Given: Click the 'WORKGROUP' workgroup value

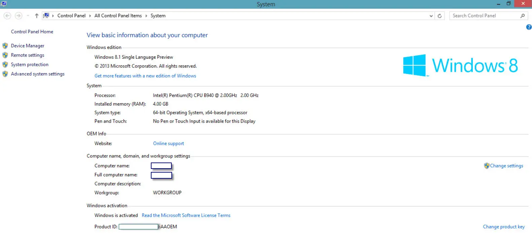Looking at the screenshot, I should coord(167,193).
